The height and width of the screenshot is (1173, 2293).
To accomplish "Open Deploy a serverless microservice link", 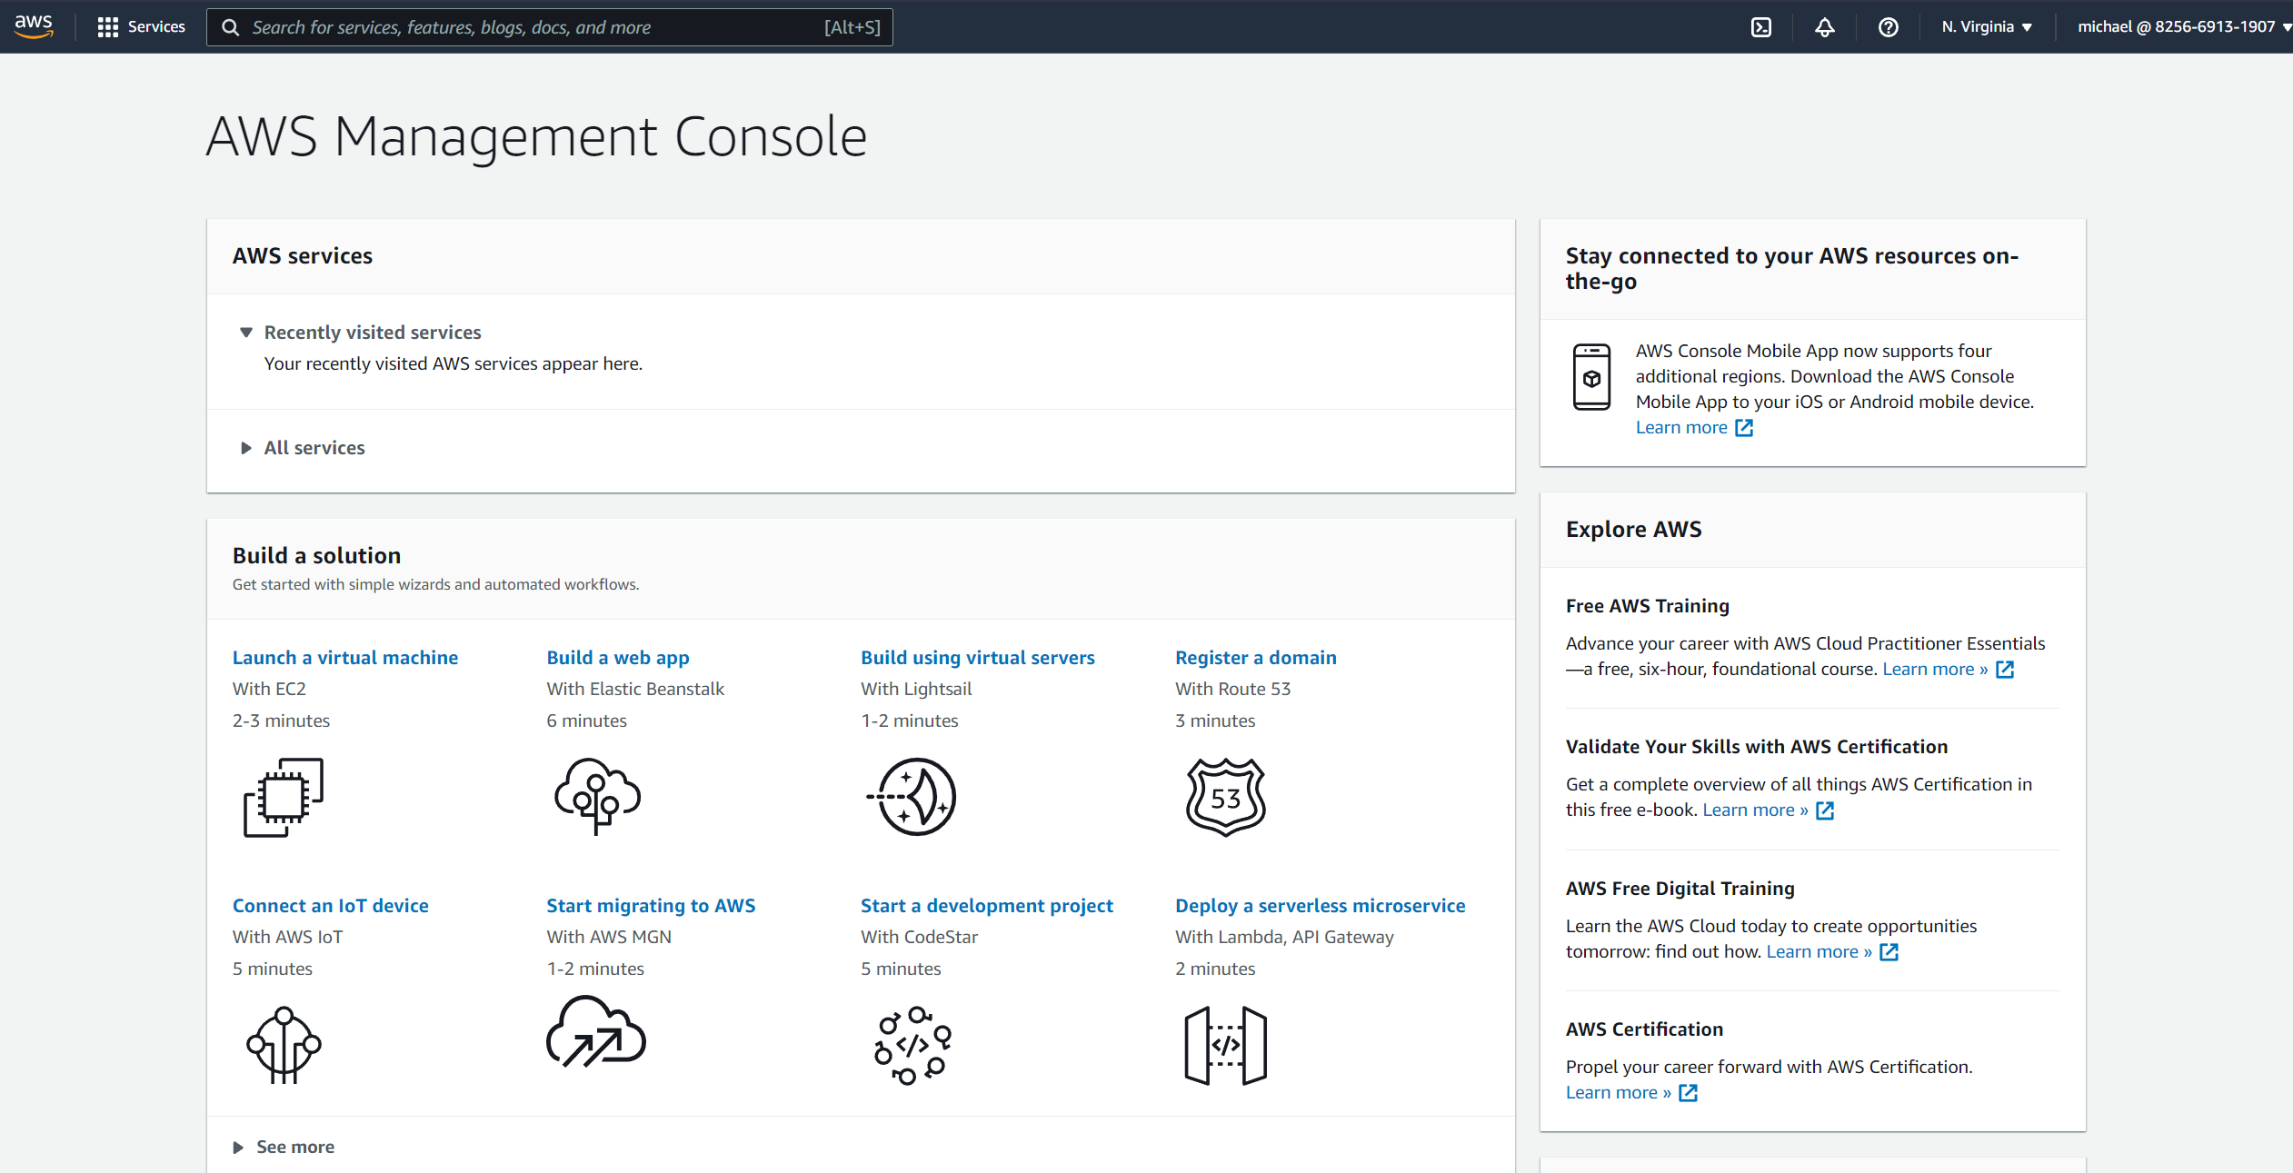I will [x=1321, y=906].
